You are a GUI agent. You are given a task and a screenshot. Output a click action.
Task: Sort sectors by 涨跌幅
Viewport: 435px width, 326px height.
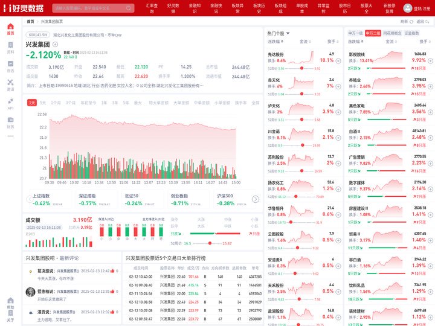click(x=356, y=42)
